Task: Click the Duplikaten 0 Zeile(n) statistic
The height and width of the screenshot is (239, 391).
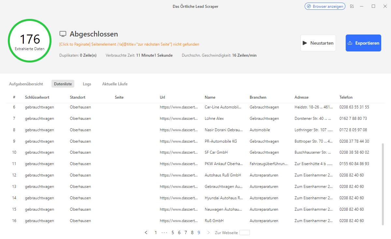Action: [78, 55]
